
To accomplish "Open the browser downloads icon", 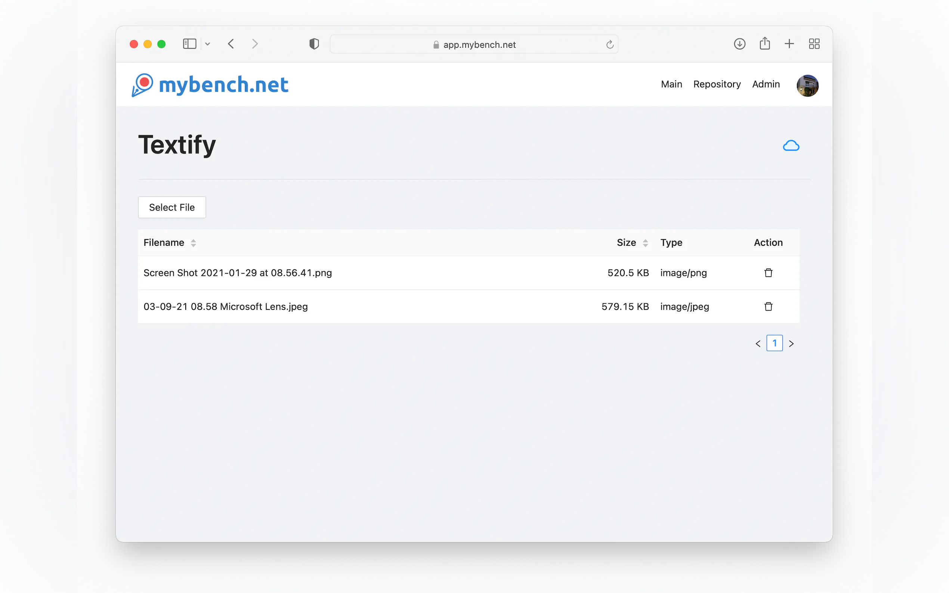I will (x=739, y=44).
